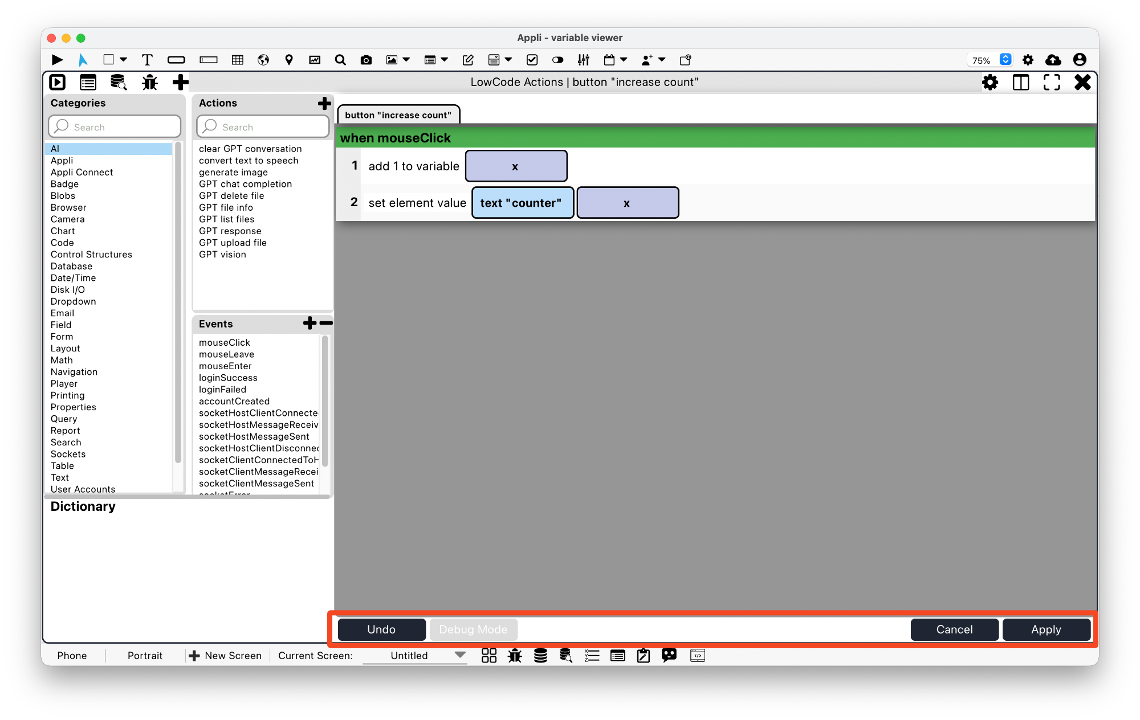This screenshot has height=720, width=1140.
Task: Toggle fullscreen for the LowCode Actions panel
Action: point(1052,82)
